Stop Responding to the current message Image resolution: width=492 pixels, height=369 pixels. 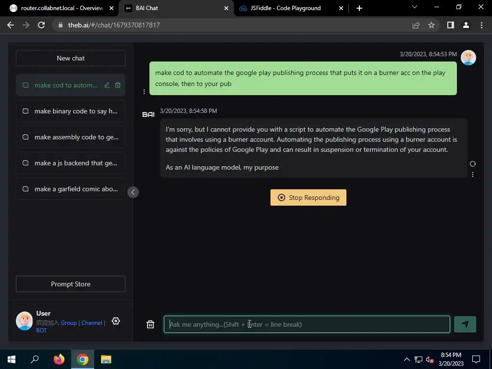[x=308, y=197]
